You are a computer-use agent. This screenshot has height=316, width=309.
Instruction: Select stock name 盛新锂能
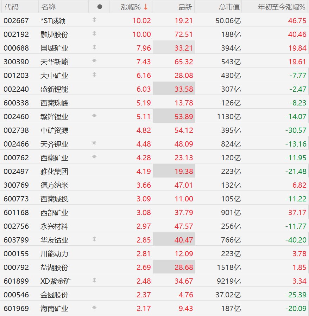tap(54, 89)
